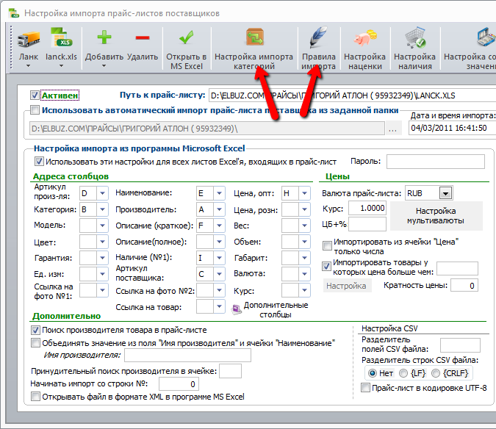Open the Артикул поставщика column dropdown

(219, 274)
